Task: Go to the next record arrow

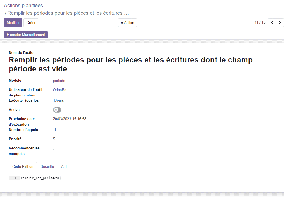Action: click(280, 23)
